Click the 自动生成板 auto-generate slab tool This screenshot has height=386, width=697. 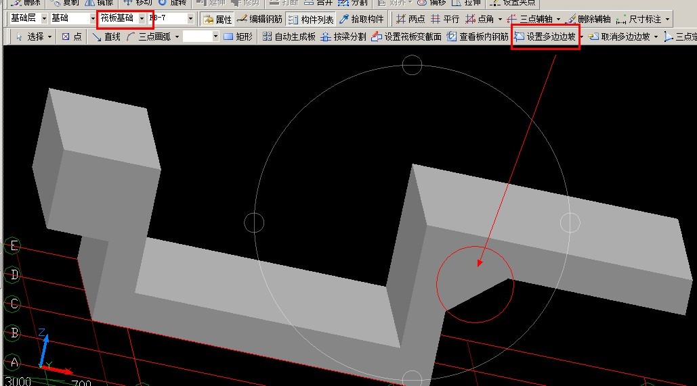(x=289, y=37)
